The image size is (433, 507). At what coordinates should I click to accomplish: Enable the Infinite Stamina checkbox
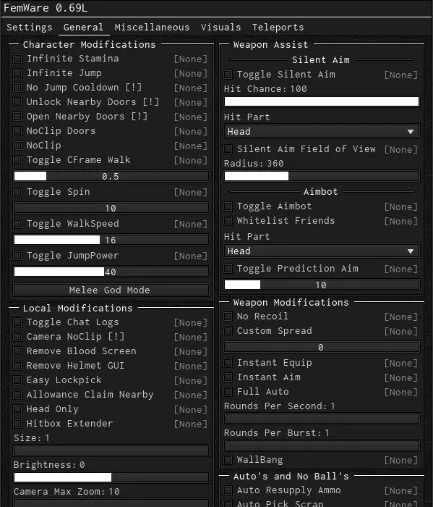click(17, 59)
